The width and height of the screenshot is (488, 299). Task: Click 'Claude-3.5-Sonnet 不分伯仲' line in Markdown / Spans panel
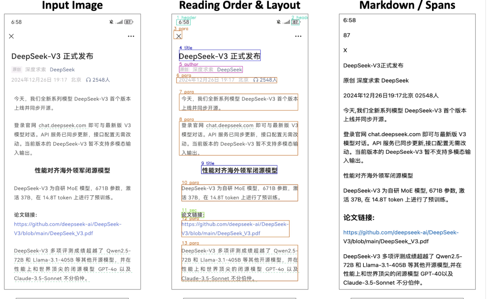pos(383,283)
